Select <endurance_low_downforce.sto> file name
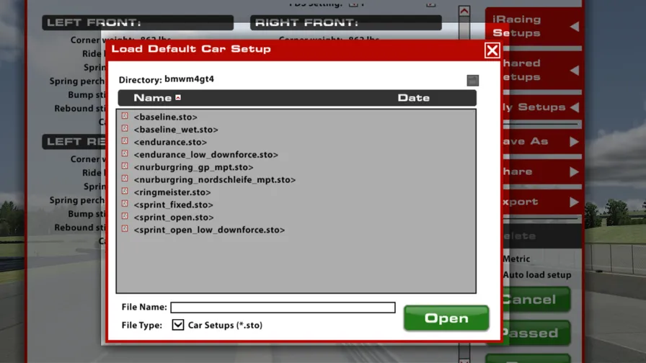Image resolution: width=646 pixels, height=363 pixels. [x=206, y=155]
